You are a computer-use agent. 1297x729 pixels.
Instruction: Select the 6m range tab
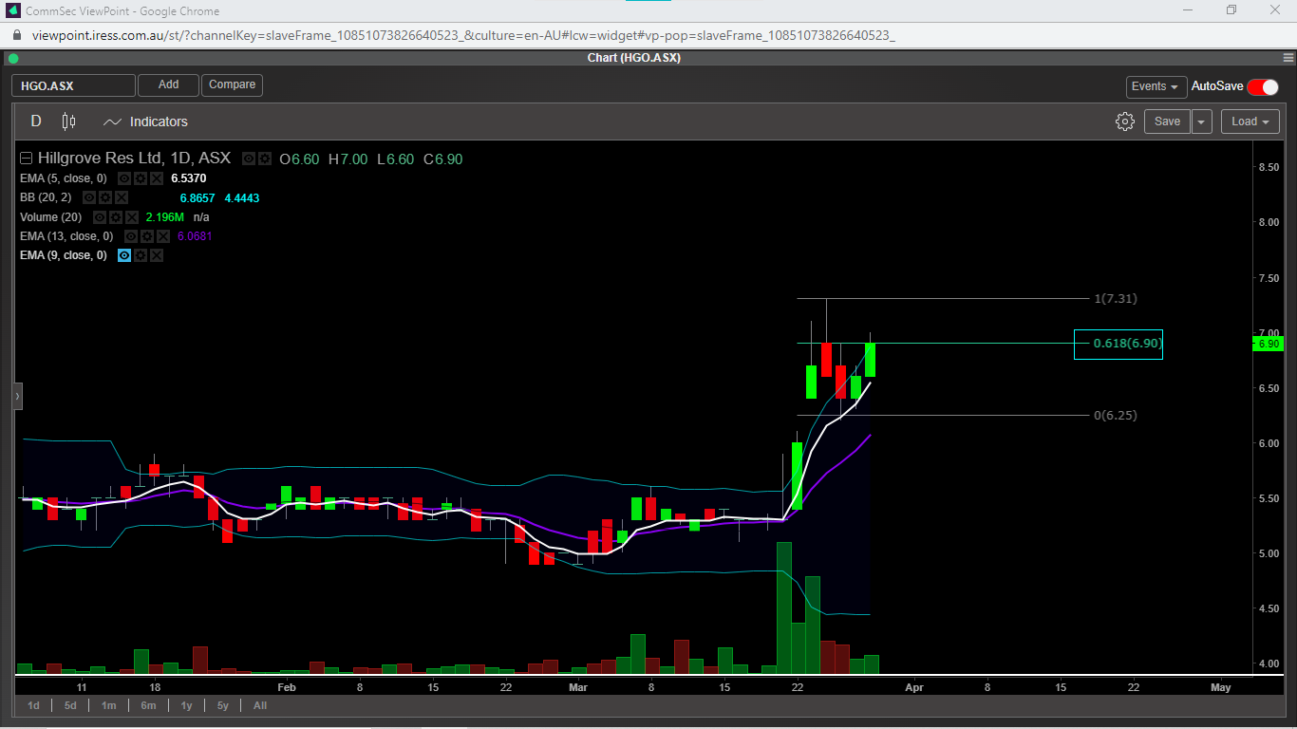point(148,705)
